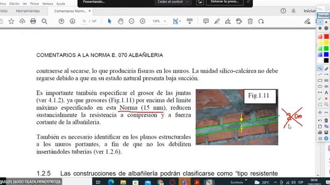Screen dimensions: 330x185
Task: Click the Finalizar button in palette
Action: click(x=323, y=16)
